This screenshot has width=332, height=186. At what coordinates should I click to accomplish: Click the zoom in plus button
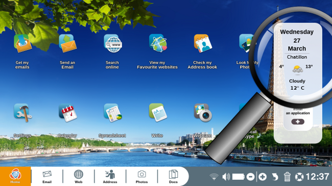[263, 177]
